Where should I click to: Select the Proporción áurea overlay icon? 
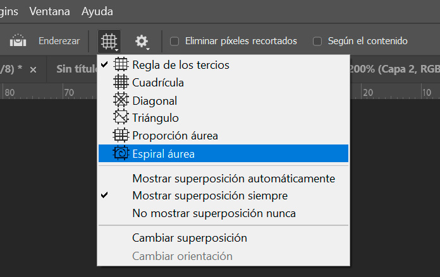click(x=121, y=135)
